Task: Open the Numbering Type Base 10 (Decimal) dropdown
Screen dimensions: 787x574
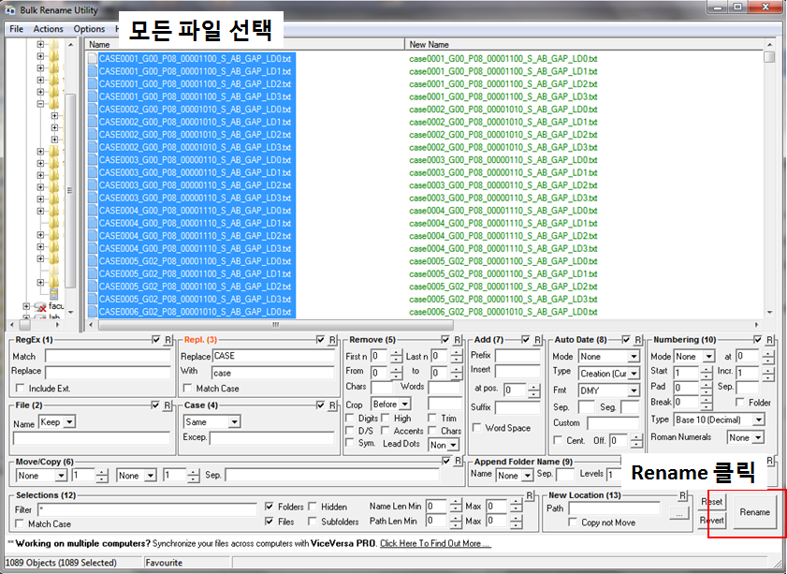Action: pos(720,419)
